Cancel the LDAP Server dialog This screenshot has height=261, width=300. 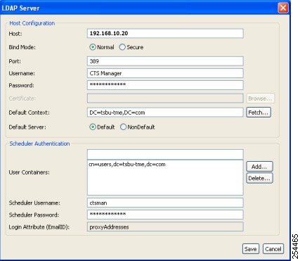[273, 249]
